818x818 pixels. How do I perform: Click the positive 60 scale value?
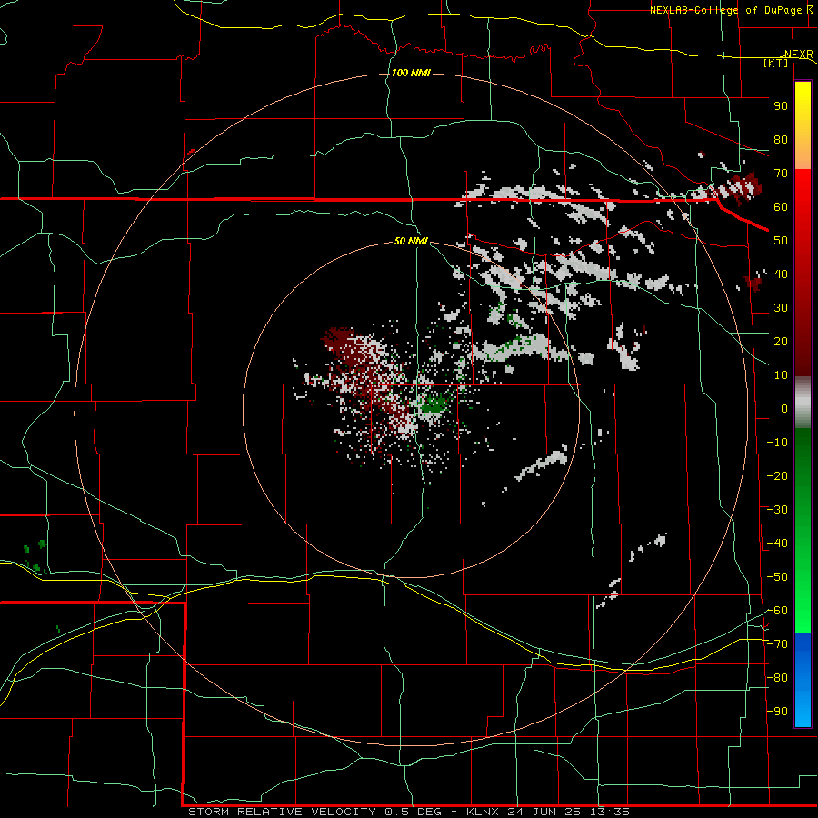(781, 206)
